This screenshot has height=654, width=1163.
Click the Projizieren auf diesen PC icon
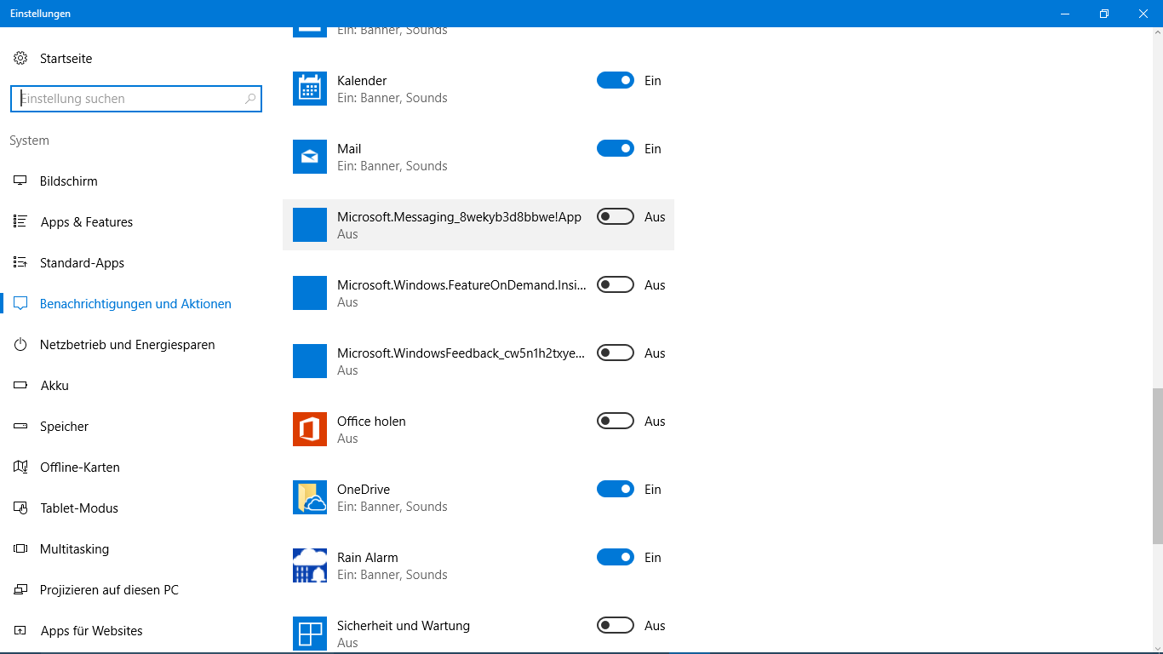20,589
